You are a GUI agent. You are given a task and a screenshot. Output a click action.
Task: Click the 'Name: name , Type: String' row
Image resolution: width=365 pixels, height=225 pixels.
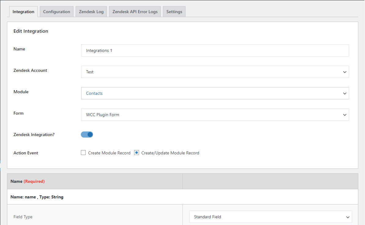click(182, 197)
